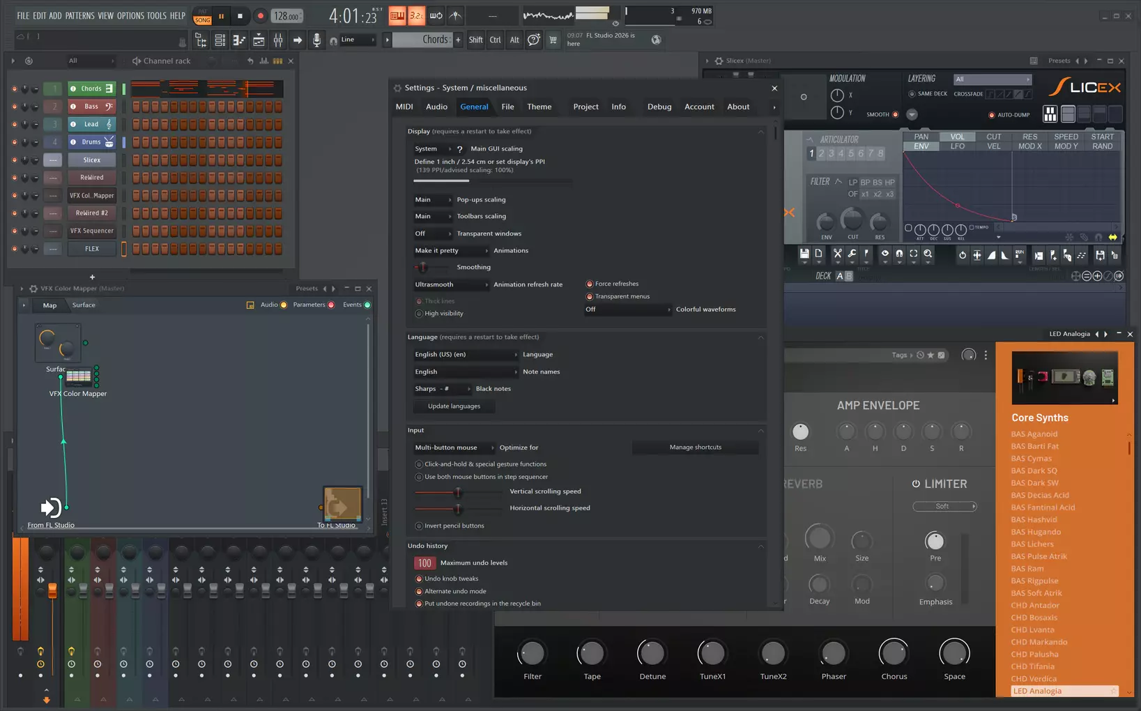Click the shopping cart icon
This screenshot has height=711, width=1141.
tap(553, 40)
